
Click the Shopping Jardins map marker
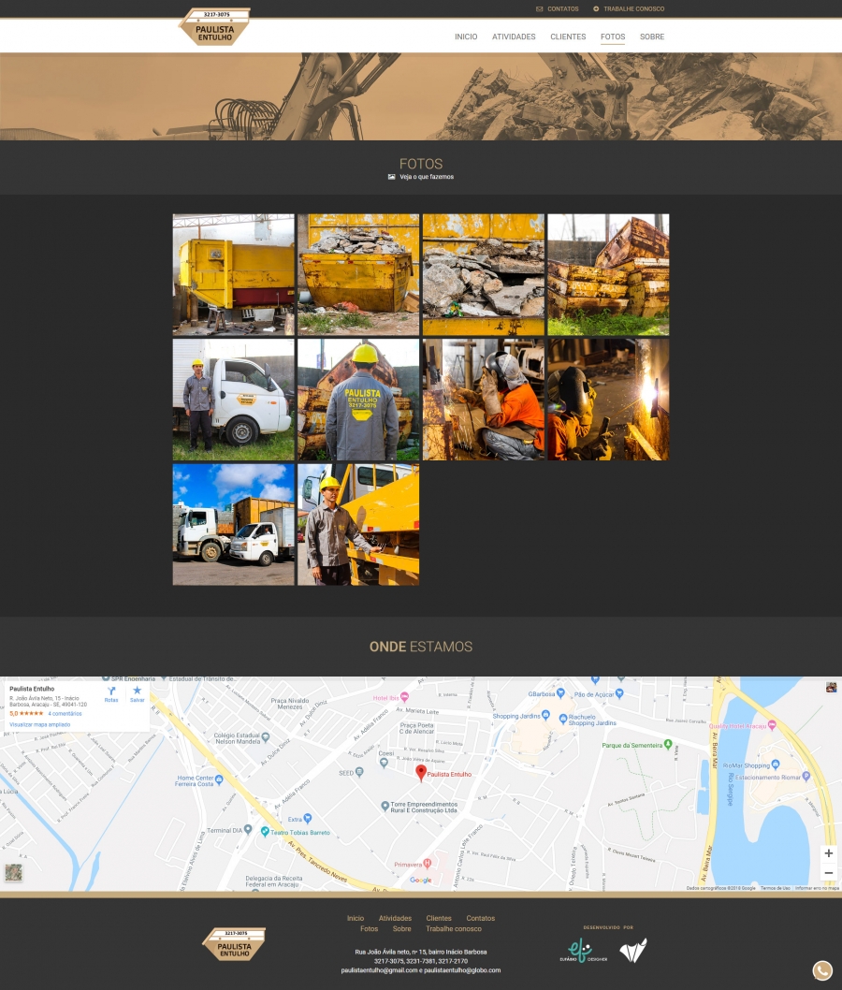coord(545,715)
